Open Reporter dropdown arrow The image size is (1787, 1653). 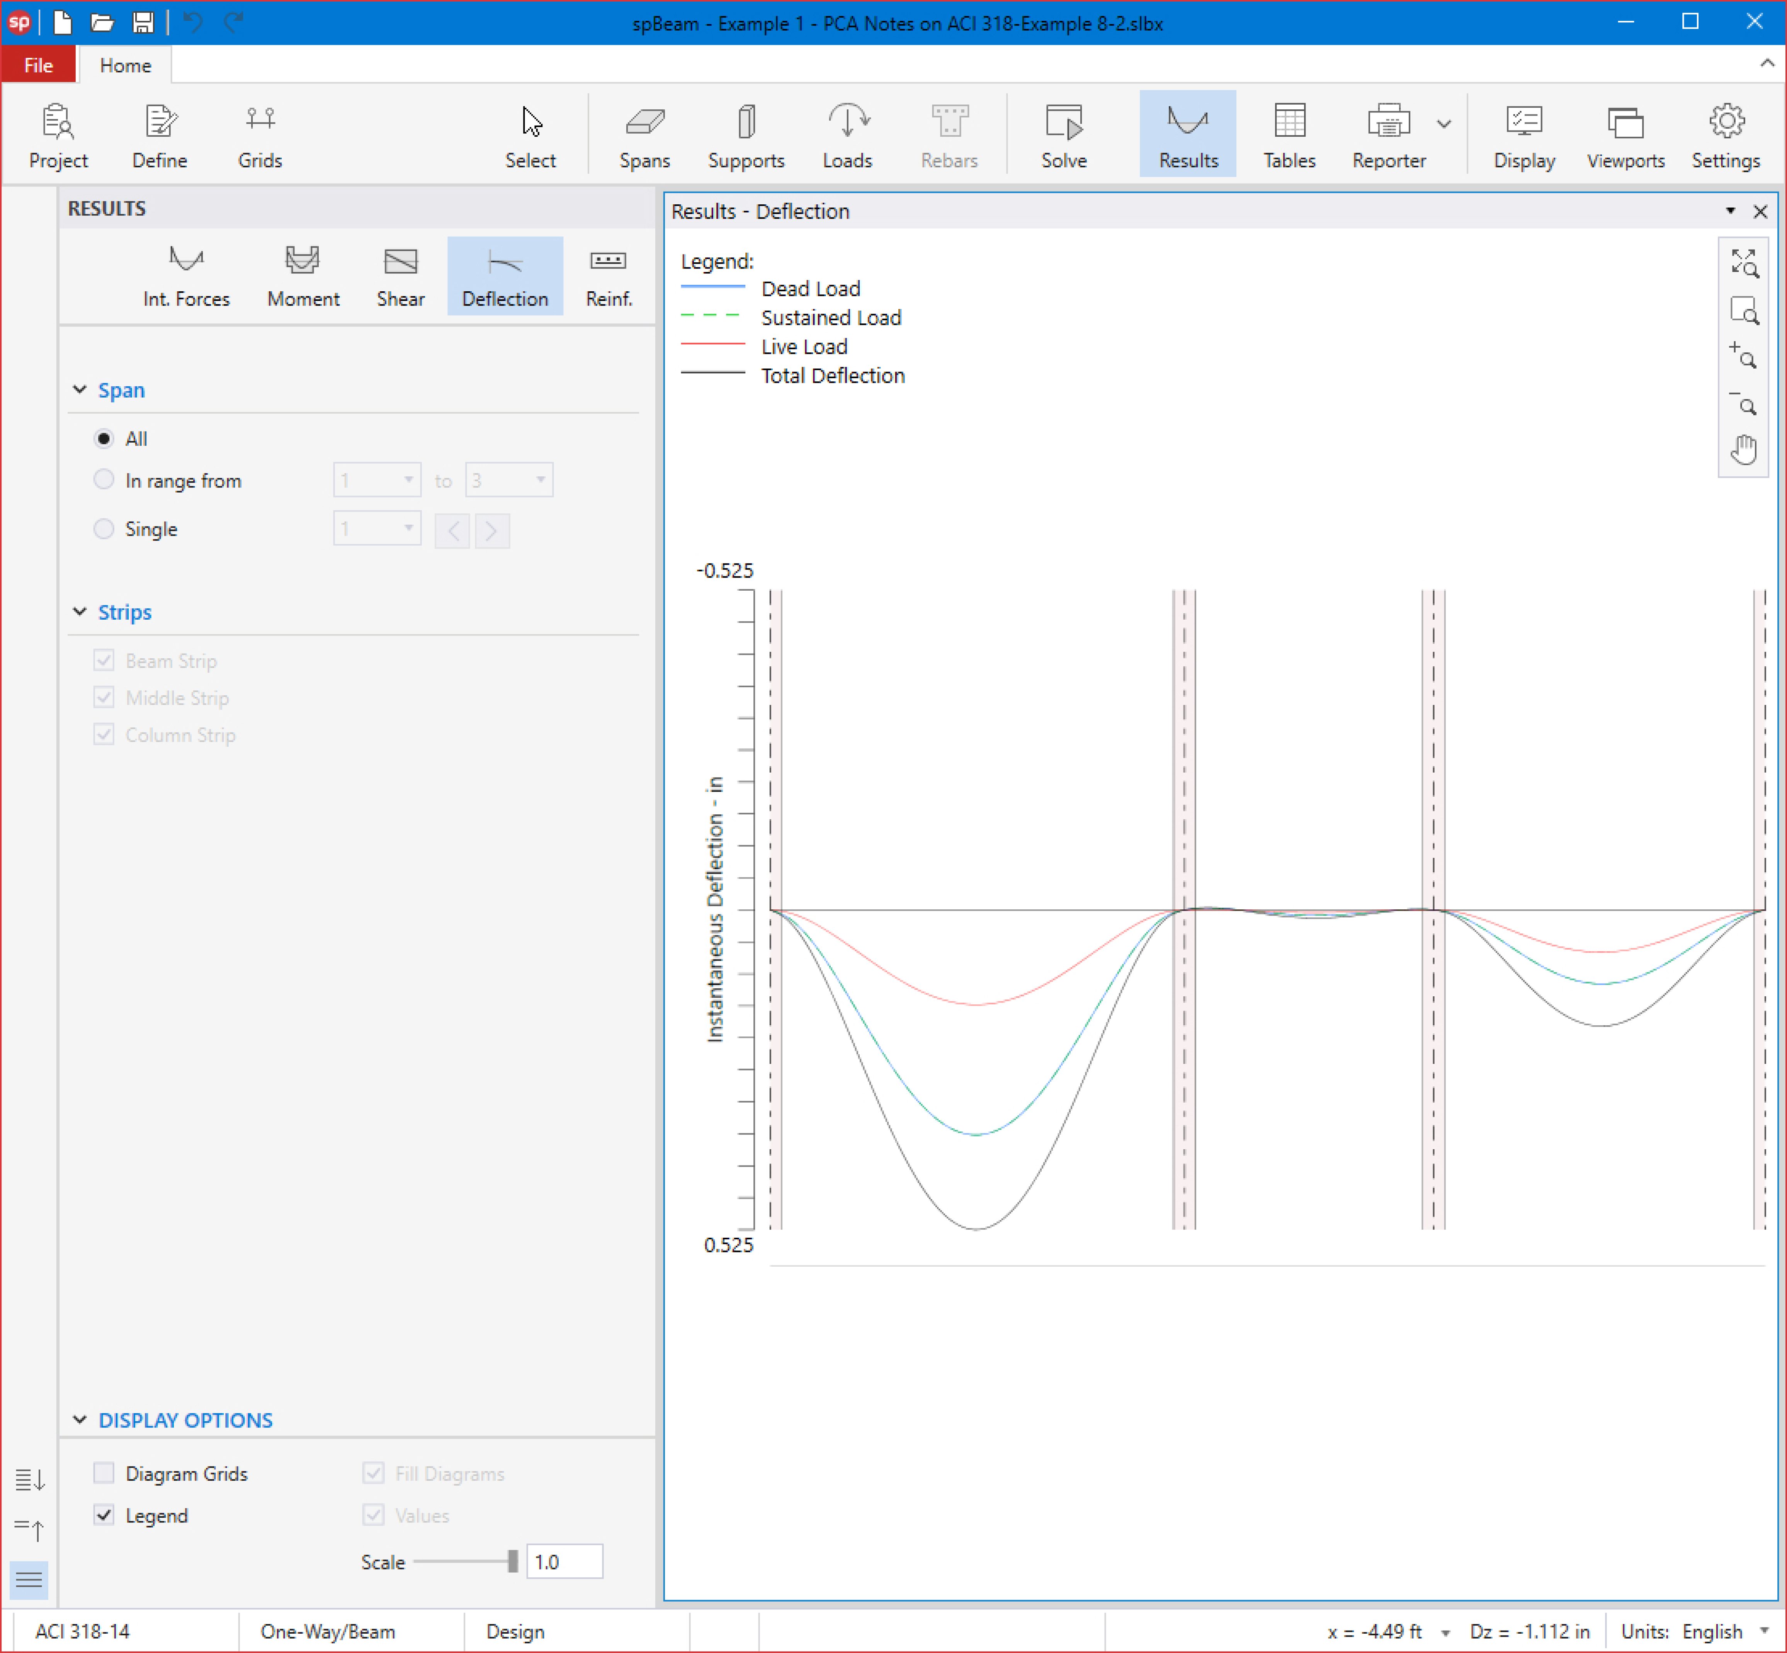(1444, 124)
